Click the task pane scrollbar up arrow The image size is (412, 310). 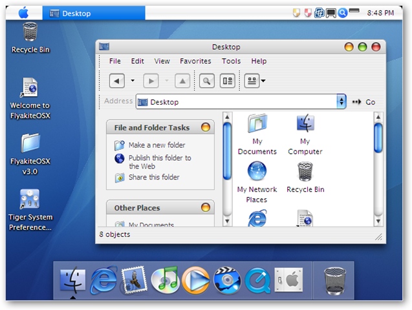pyautogui.click(x=227, y=117)
